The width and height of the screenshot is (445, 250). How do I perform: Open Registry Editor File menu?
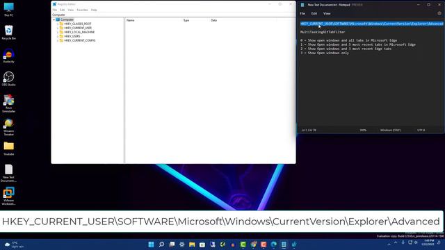54,10
